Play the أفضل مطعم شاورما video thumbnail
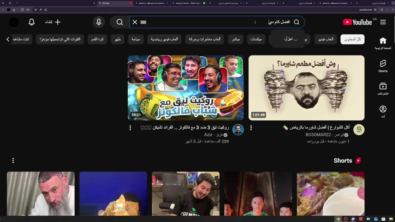The image size is (395, 222). [306, 88]
